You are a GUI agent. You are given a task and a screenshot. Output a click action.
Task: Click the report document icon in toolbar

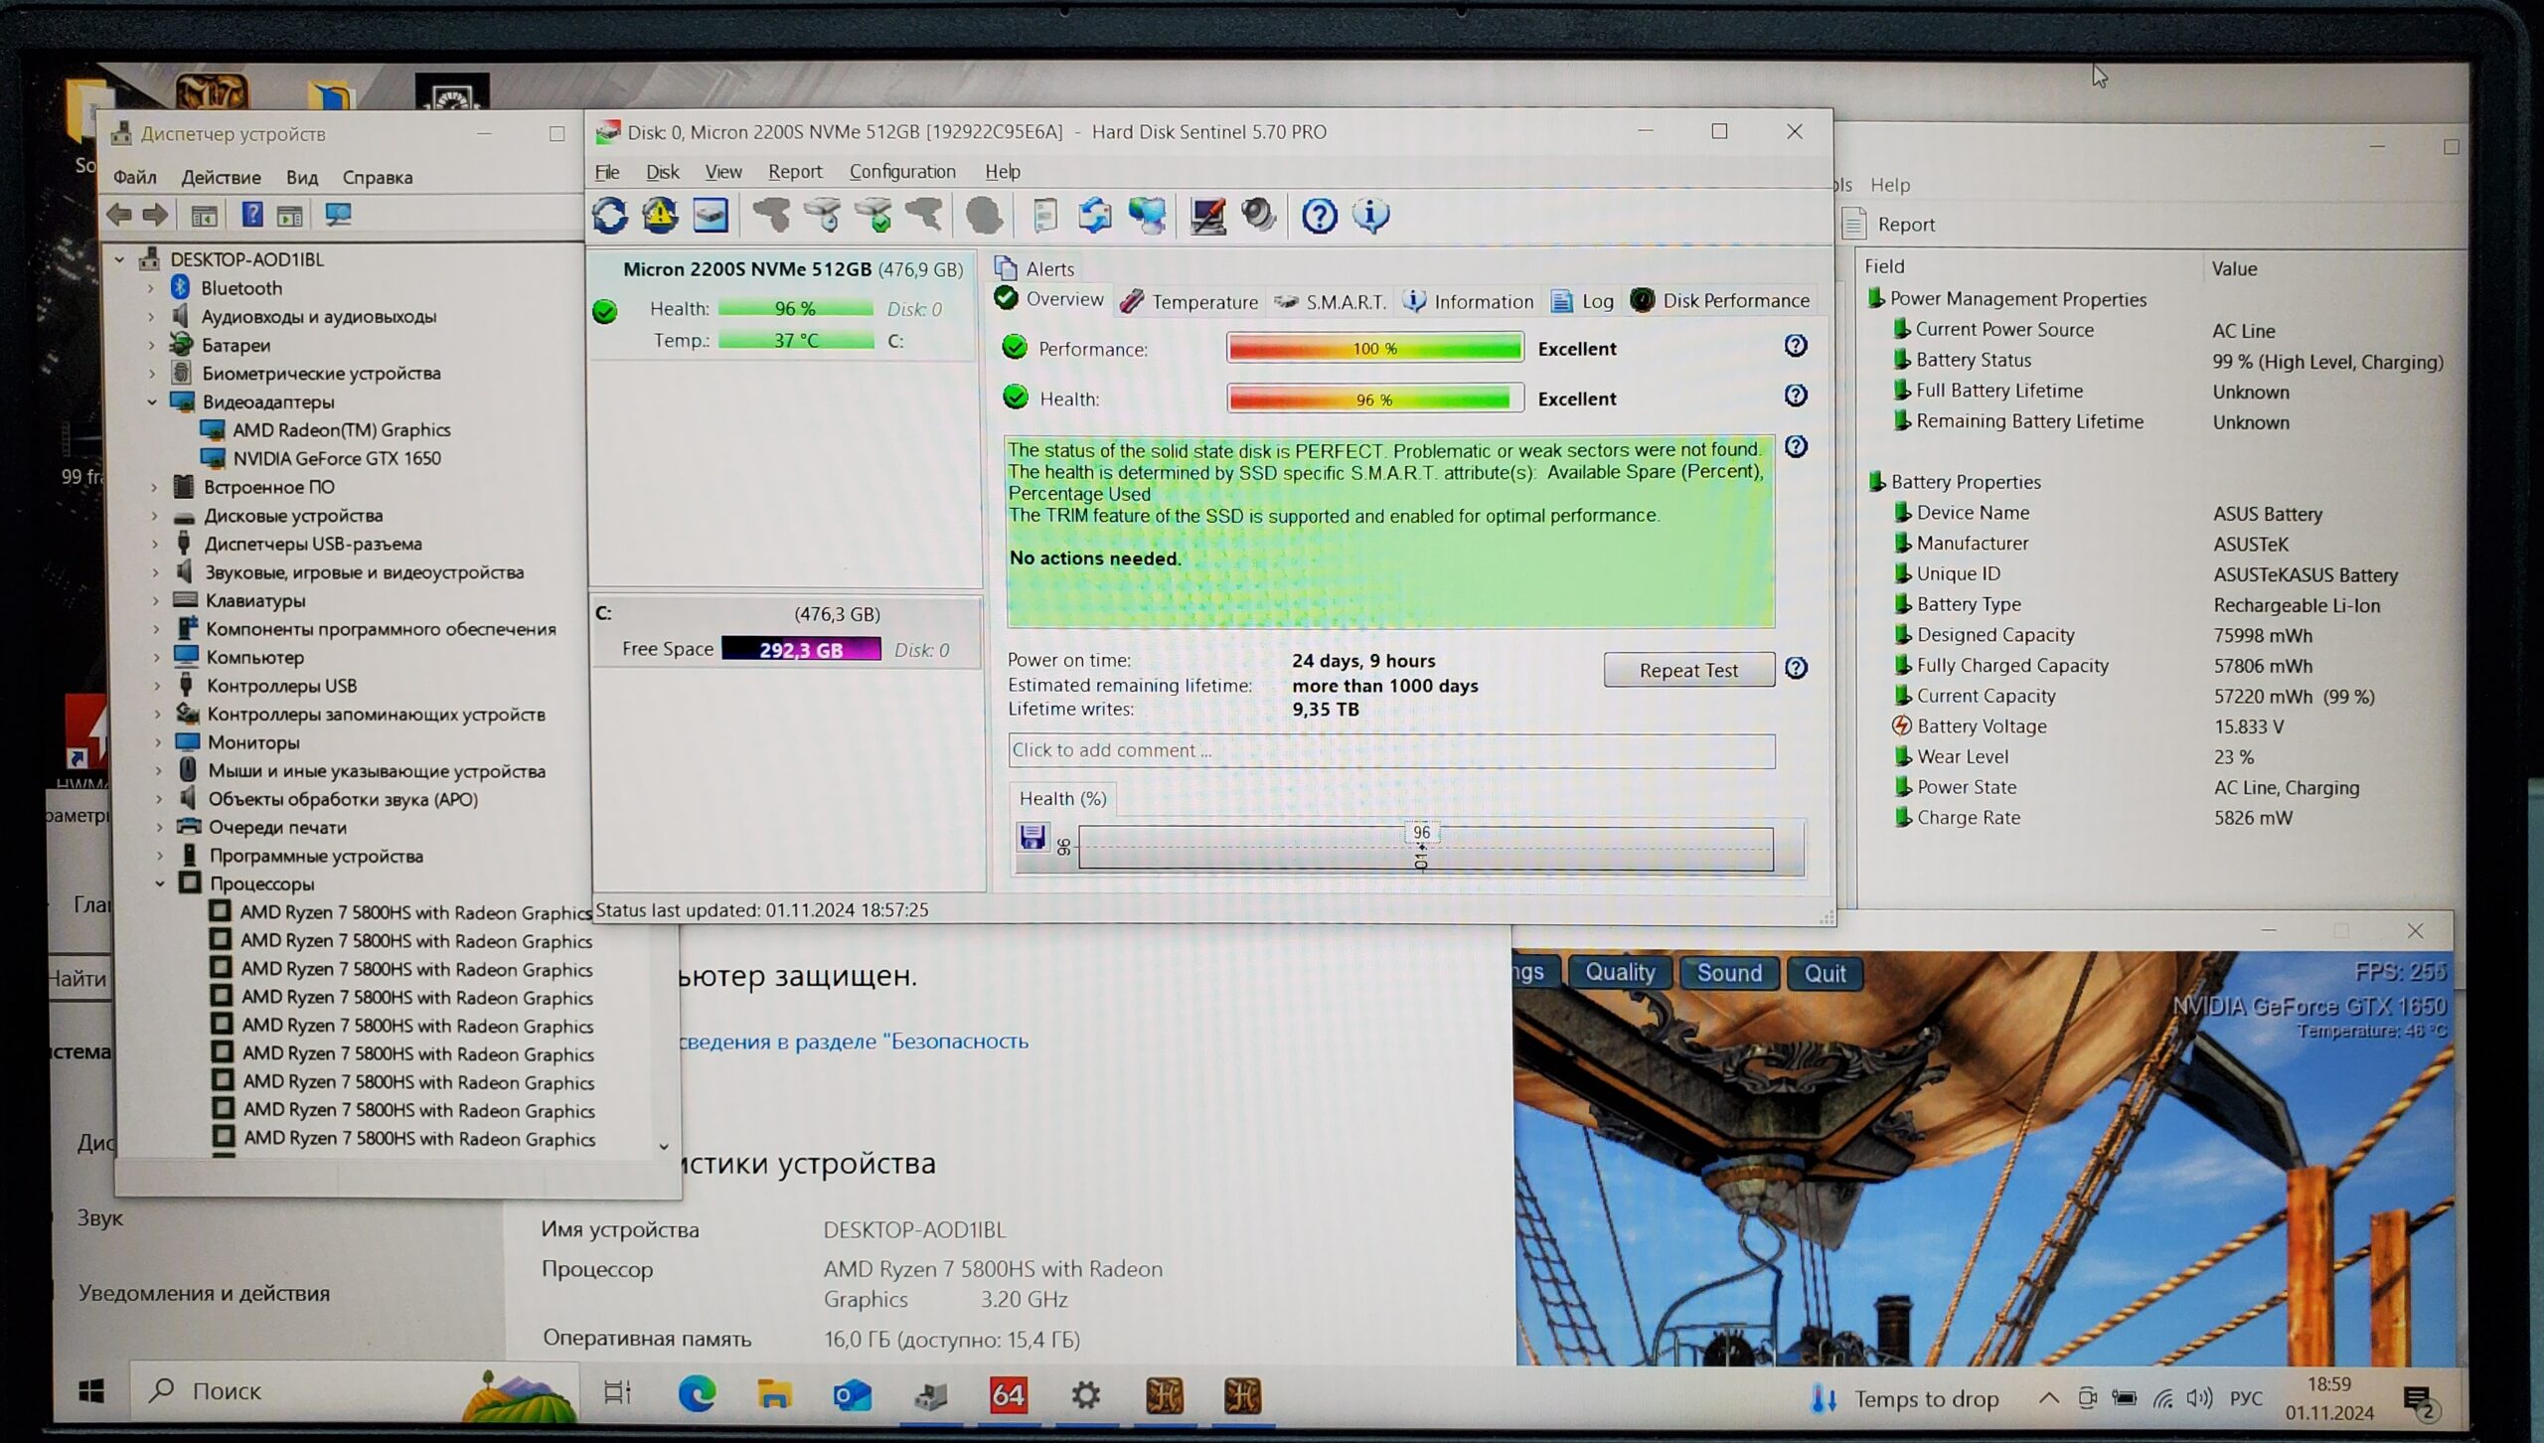(1044, 216)
